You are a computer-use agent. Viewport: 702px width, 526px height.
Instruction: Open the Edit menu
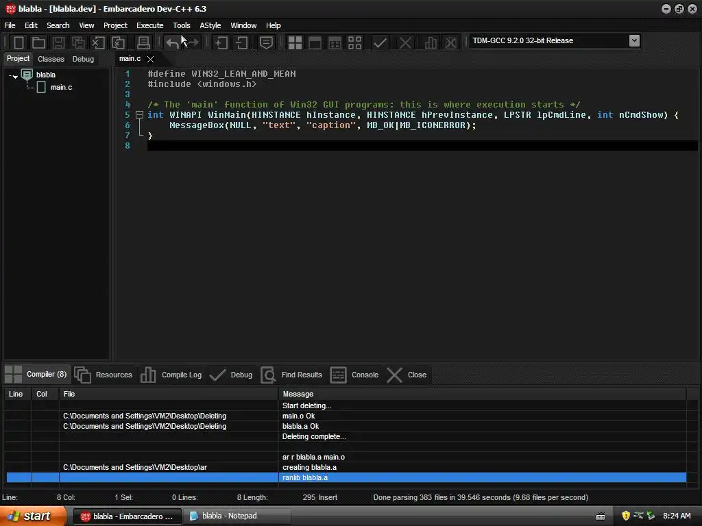click(31, 25)
